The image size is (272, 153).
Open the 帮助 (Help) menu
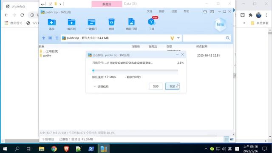186,11
